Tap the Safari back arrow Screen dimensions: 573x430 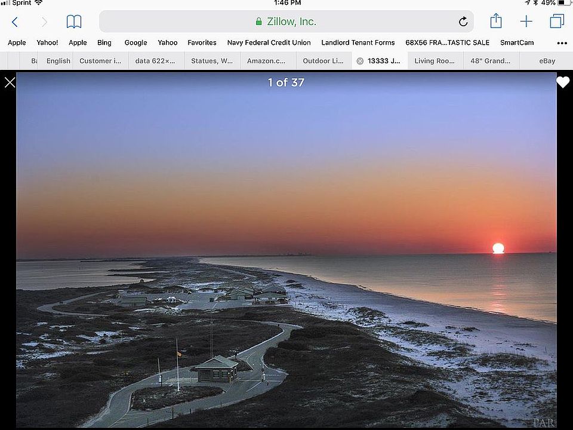pyautogui.click(x=15, y=22)
